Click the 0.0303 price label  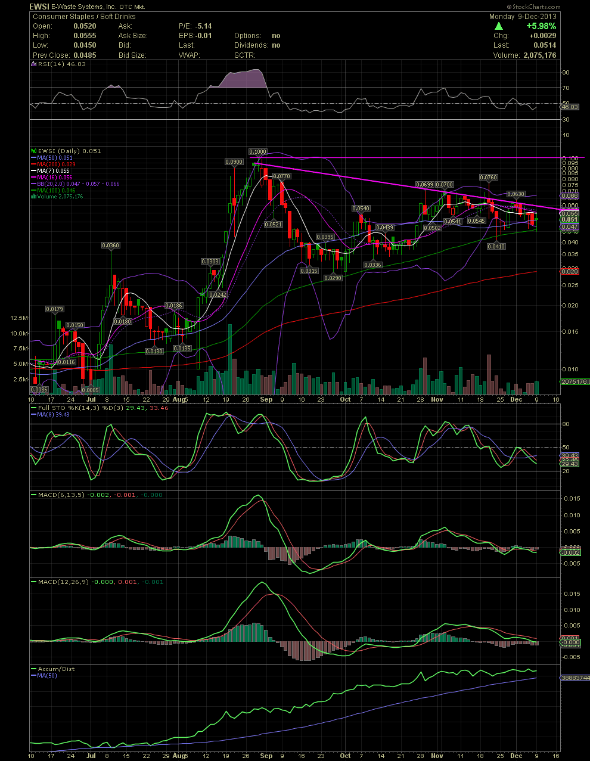point(210,262)
